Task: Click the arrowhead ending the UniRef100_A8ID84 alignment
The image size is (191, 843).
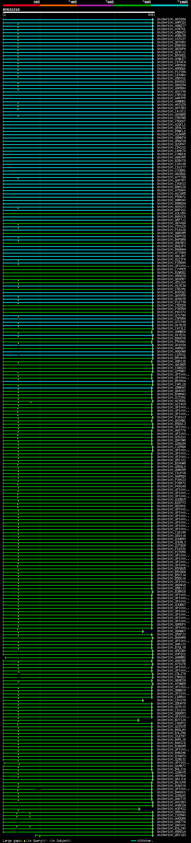Action: [x=153, y=19]
